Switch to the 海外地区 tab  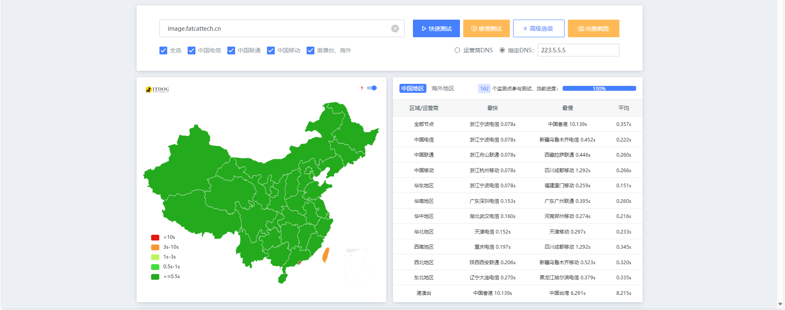[x=443, y=88]
